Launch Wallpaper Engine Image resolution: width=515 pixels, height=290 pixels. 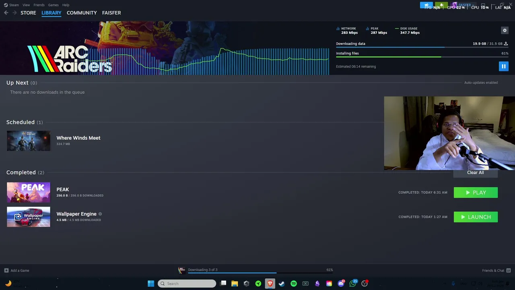(476, 217)
